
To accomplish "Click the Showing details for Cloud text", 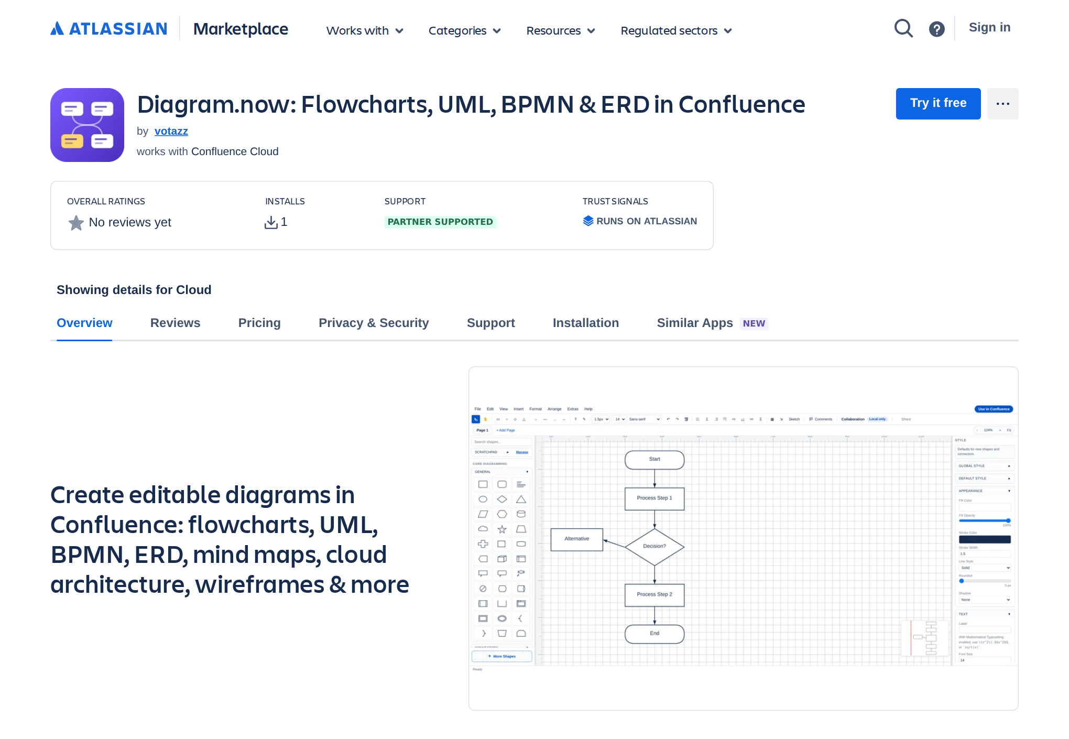I will click(x=134, y=290).
